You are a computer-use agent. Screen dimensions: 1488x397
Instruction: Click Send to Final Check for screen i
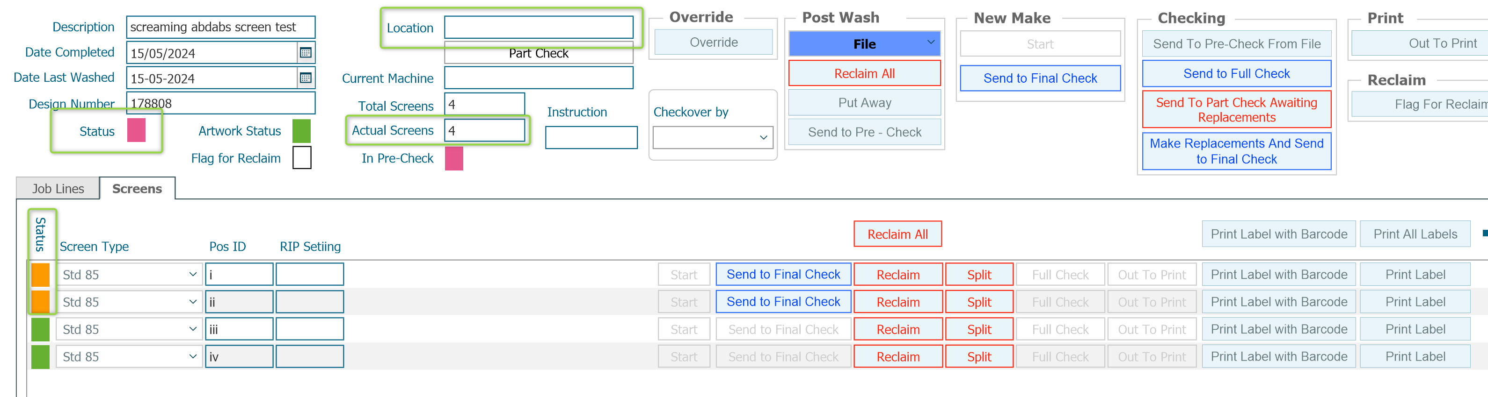coord(783,274)
